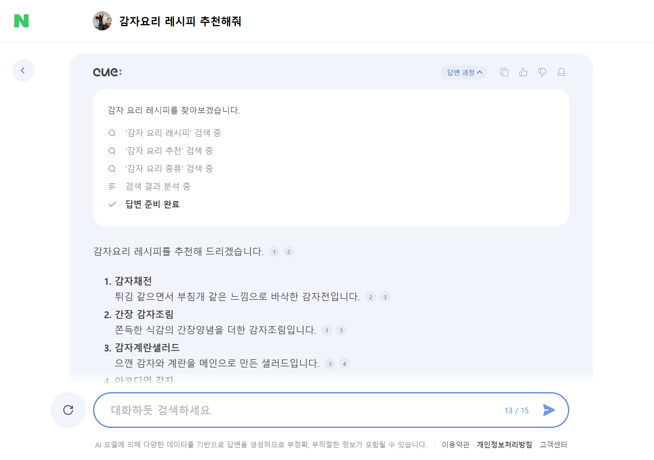Open citation 2 after intro sentence
The image size is (654, 460).
click(x=288, y=252)
